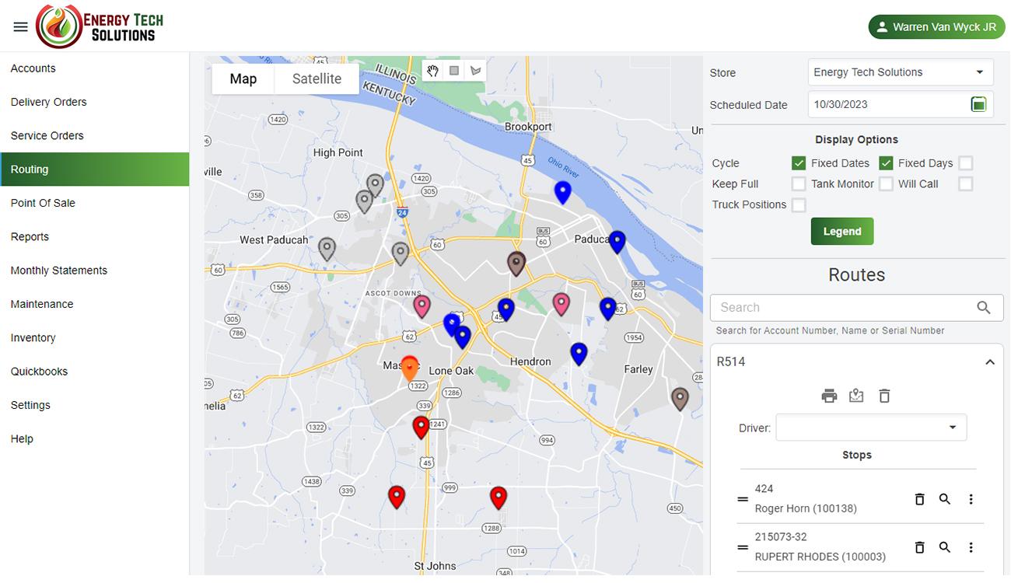Search the RUPERT RHODES stop location
The height and width of the screenshot is (583, 1011).
pos(945,547)
